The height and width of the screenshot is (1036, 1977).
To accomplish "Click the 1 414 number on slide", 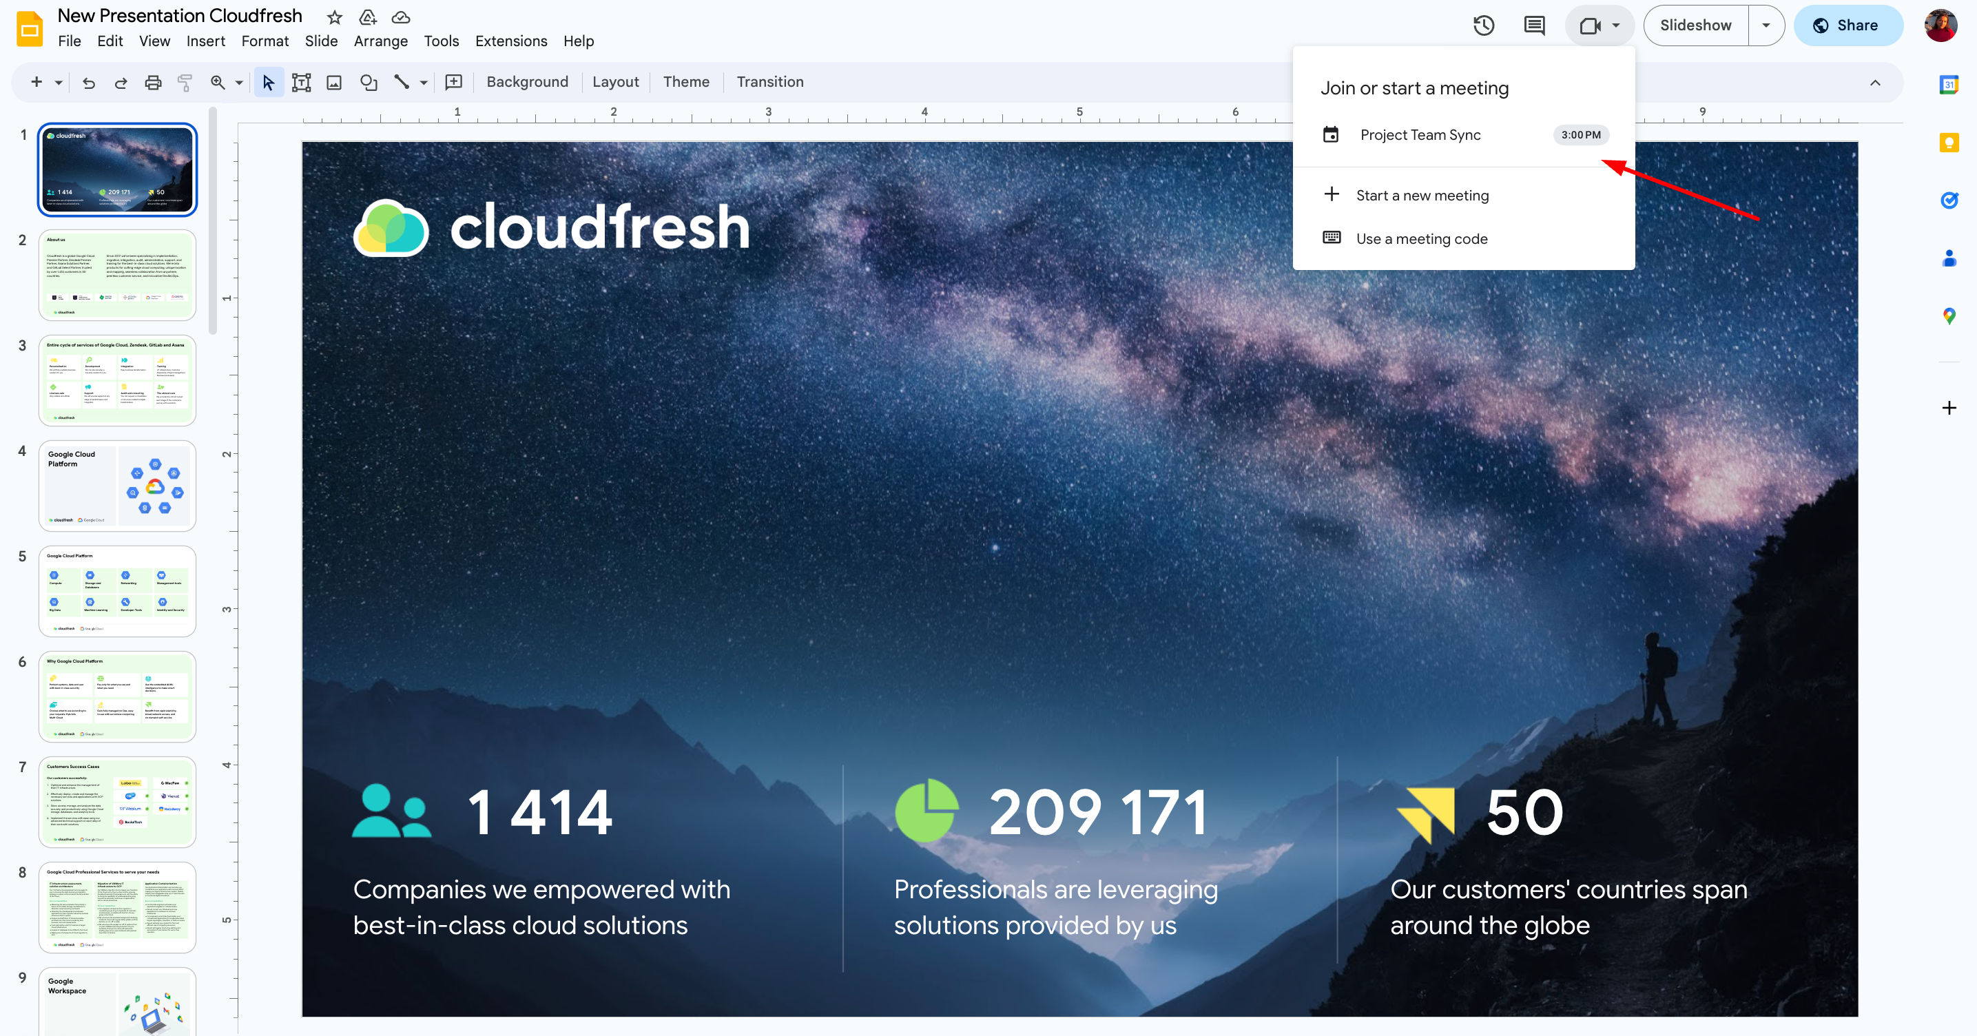I will (539, 812).
